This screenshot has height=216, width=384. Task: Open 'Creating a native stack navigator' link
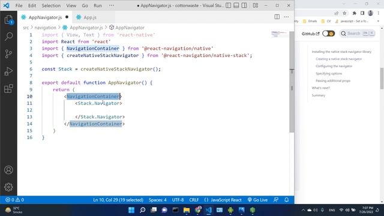[x=338, y=59]
